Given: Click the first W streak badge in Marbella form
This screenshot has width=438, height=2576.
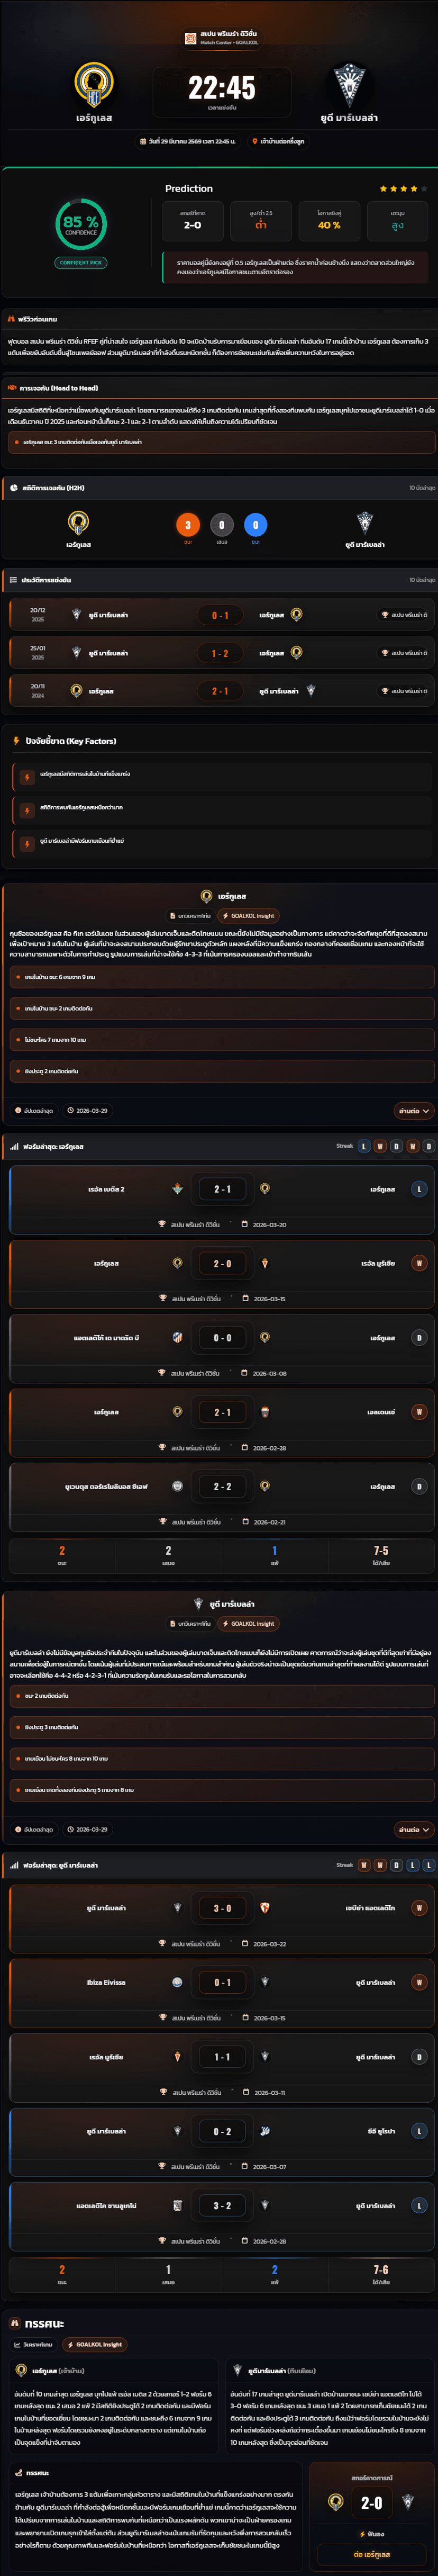Looking at the screenshot, I should 364,1865.
